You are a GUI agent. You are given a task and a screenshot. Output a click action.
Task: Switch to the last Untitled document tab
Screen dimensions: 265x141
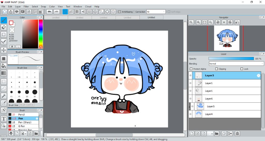(x=151, y=18)
